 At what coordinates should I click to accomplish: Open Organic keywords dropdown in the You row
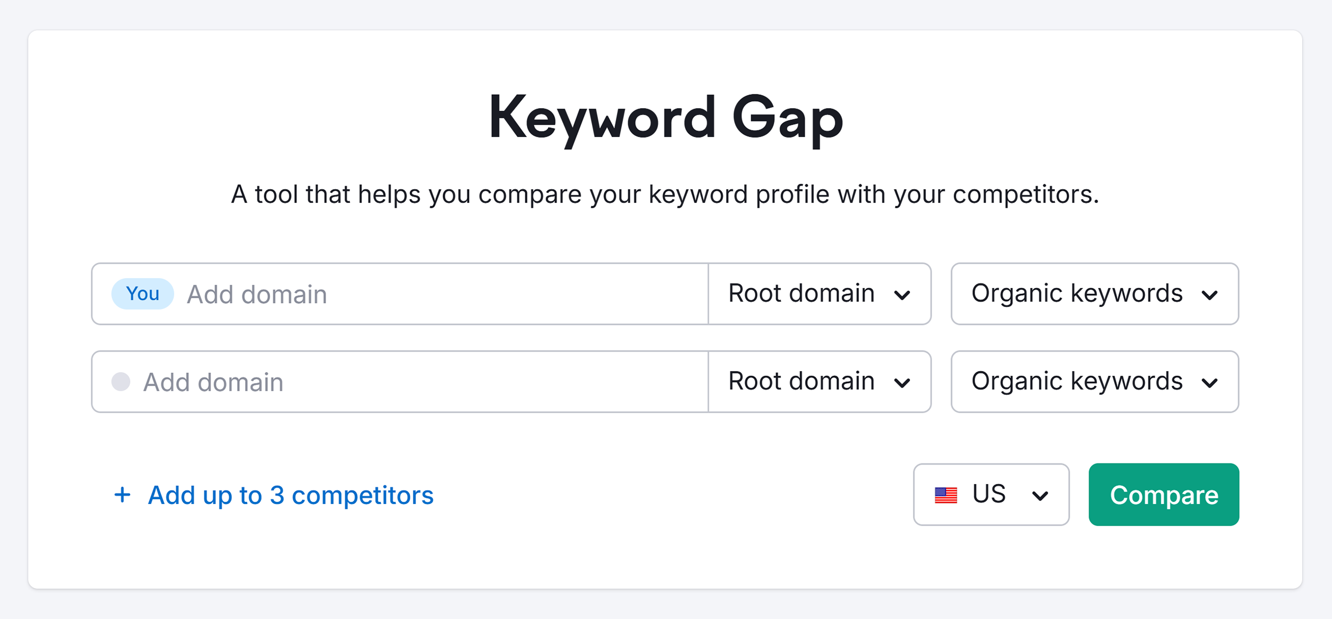[1095, 294]
